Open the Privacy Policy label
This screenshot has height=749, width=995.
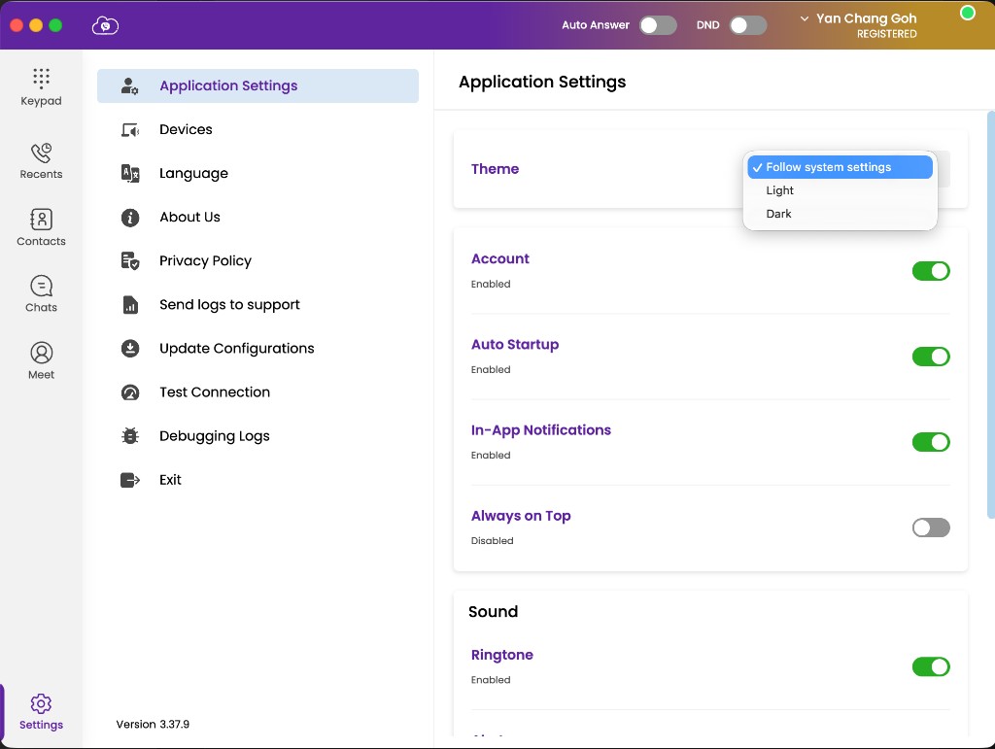click(x=206, y=260)
